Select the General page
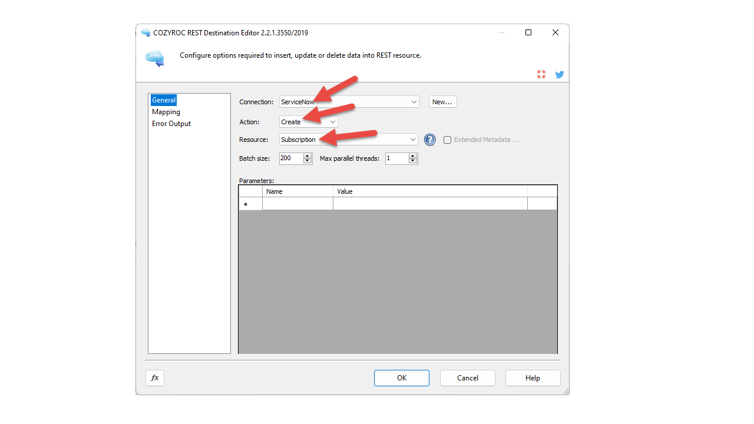Image resolution: width=754 pixels, height=424 pixels. (164, 100)
